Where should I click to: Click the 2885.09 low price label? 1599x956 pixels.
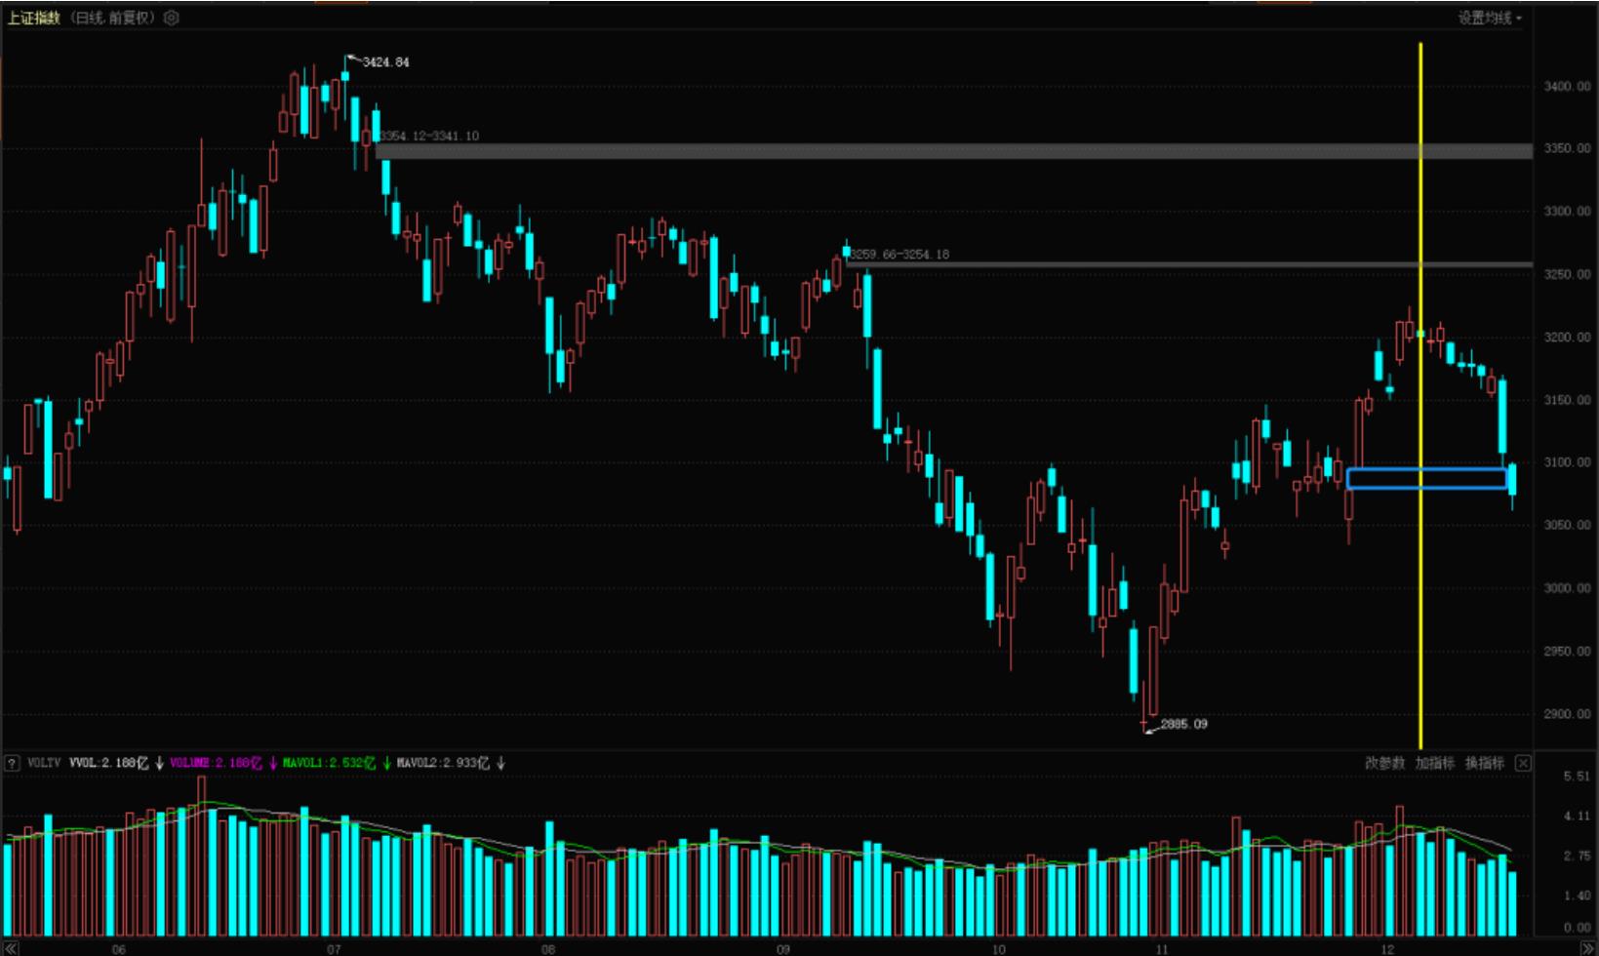tap(1183, 724)
